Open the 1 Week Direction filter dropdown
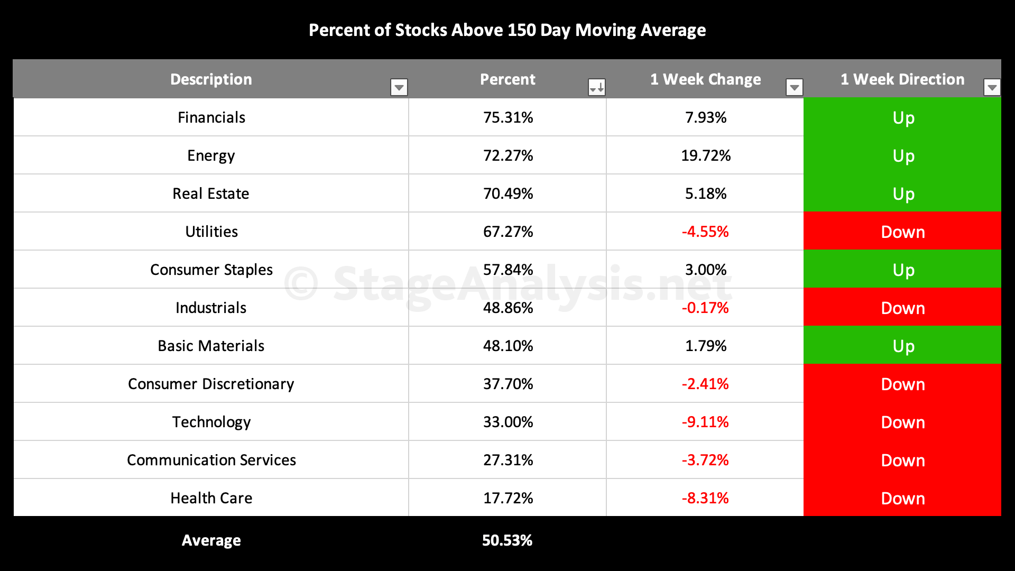1015x571 pixels. coord(992,87)
